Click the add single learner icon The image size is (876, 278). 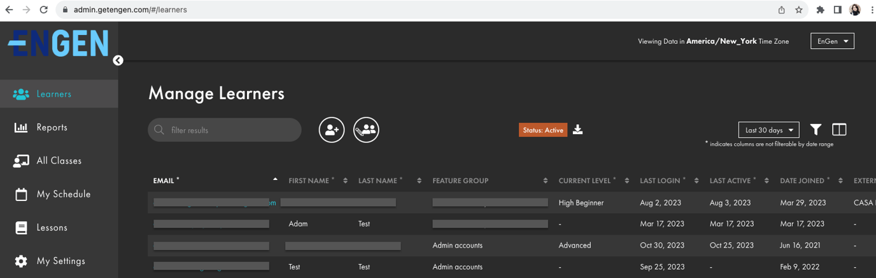pos(332,130)
